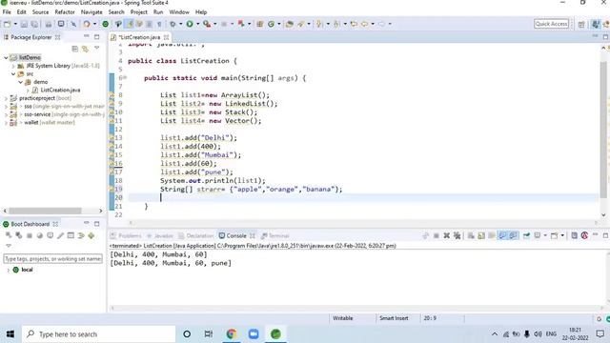Click the Pin Console icon

click(526, 235)
